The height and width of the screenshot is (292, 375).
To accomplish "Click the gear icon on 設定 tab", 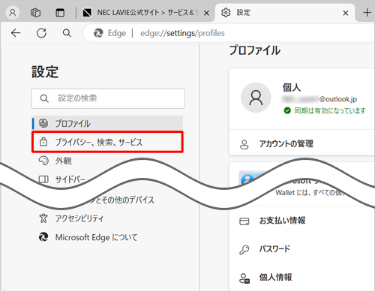I will 226,13.
